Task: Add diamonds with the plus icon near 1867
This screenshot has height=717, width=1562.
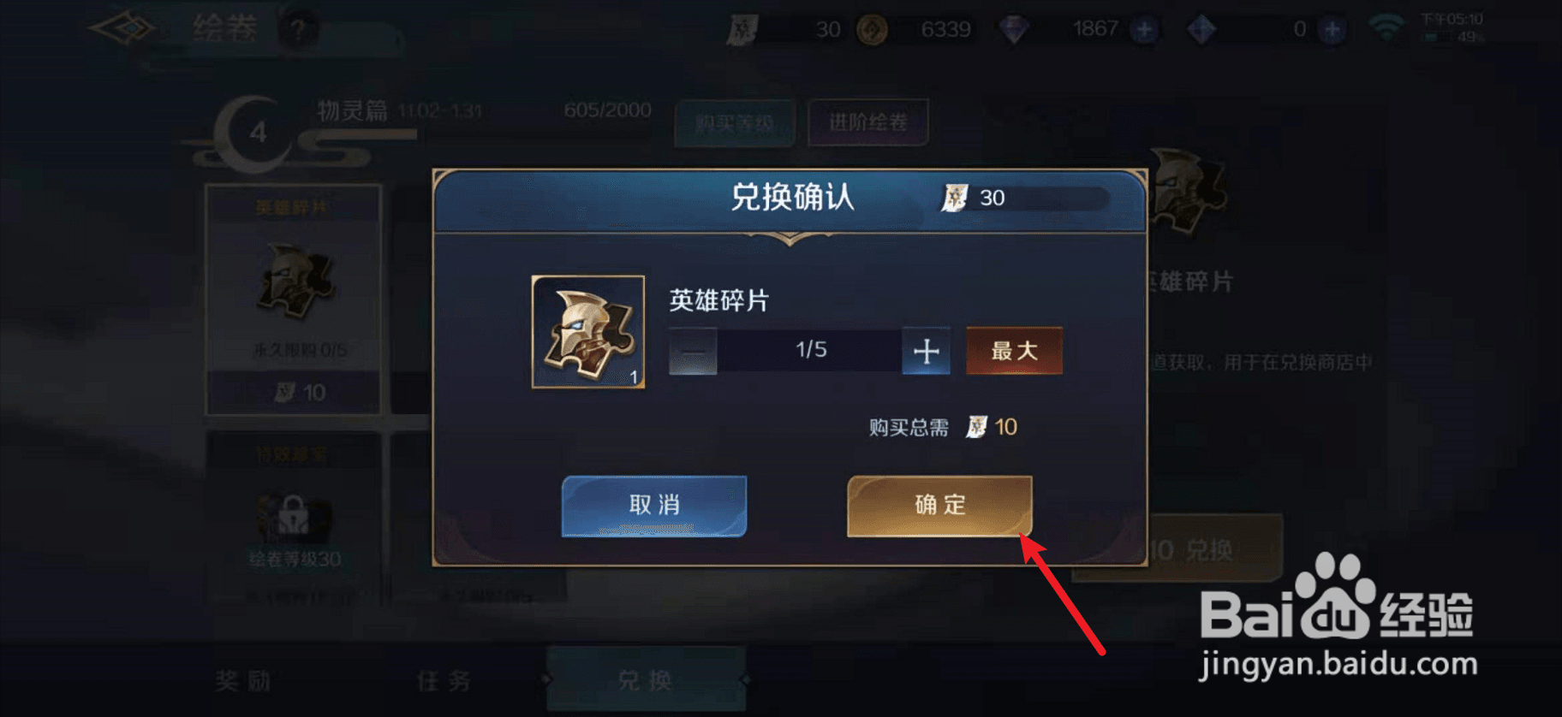Action: pyautogui.click(x=1144, y=30)
